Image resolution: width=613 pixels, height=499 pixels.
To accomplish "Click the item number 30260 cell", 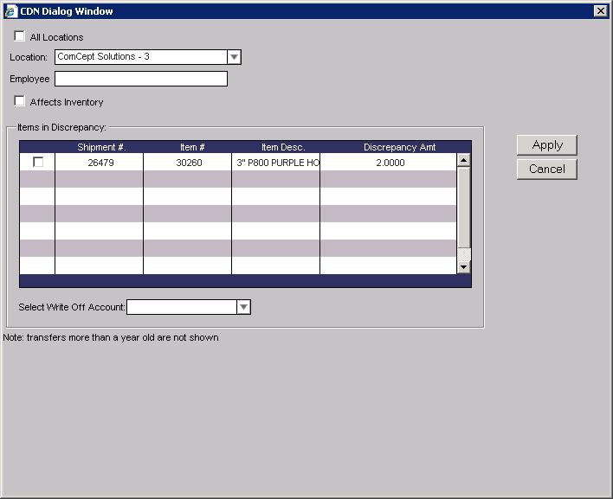I will pos(189,163).
